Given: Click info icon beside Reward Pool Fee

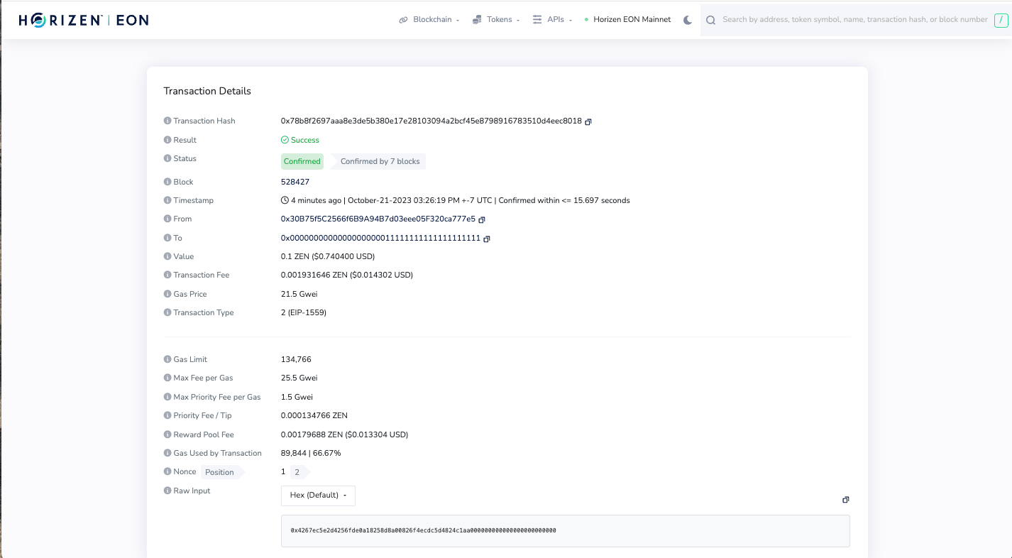Looking at the screenshot, I should pos(167,434).
